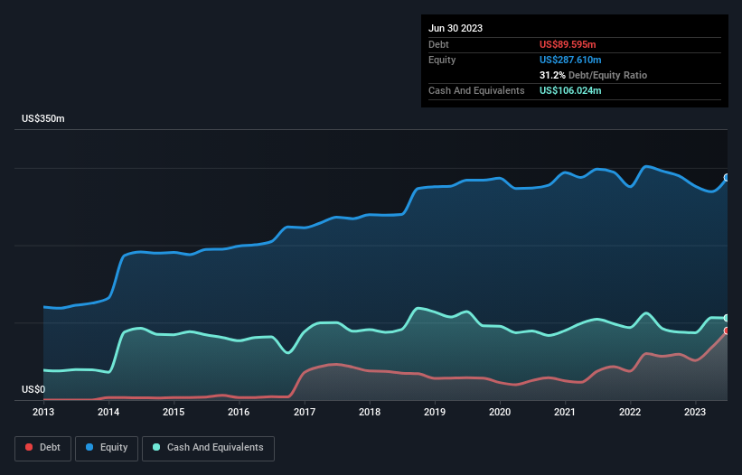The width and height of the screenshot is (742, 475).
Task: Click the US$106.024m cash value
Action: click(x=570, y=90)
